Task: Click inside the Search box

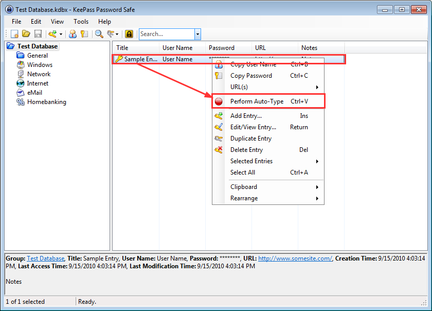Action: tap(167, 34)
